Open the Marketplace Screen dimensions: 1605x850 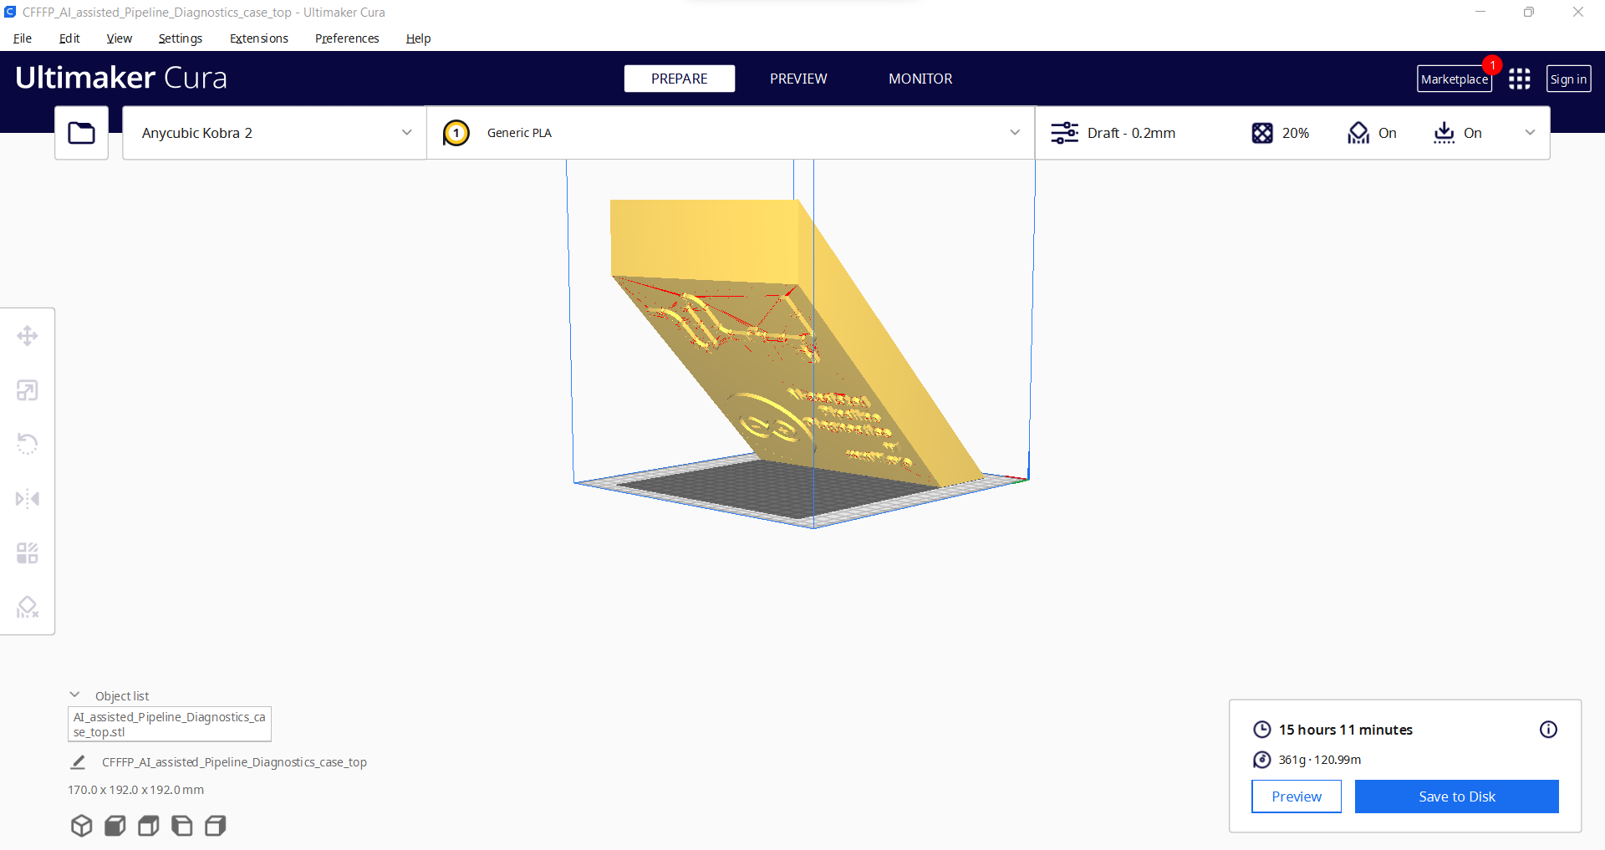(1455, 79)
